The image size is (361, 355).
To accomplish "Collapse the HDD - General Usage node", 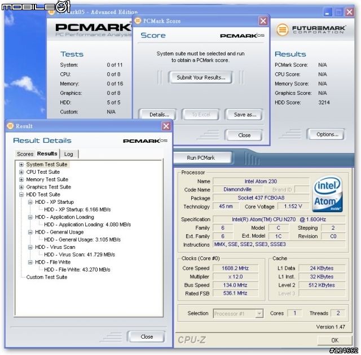I will 30,232.
